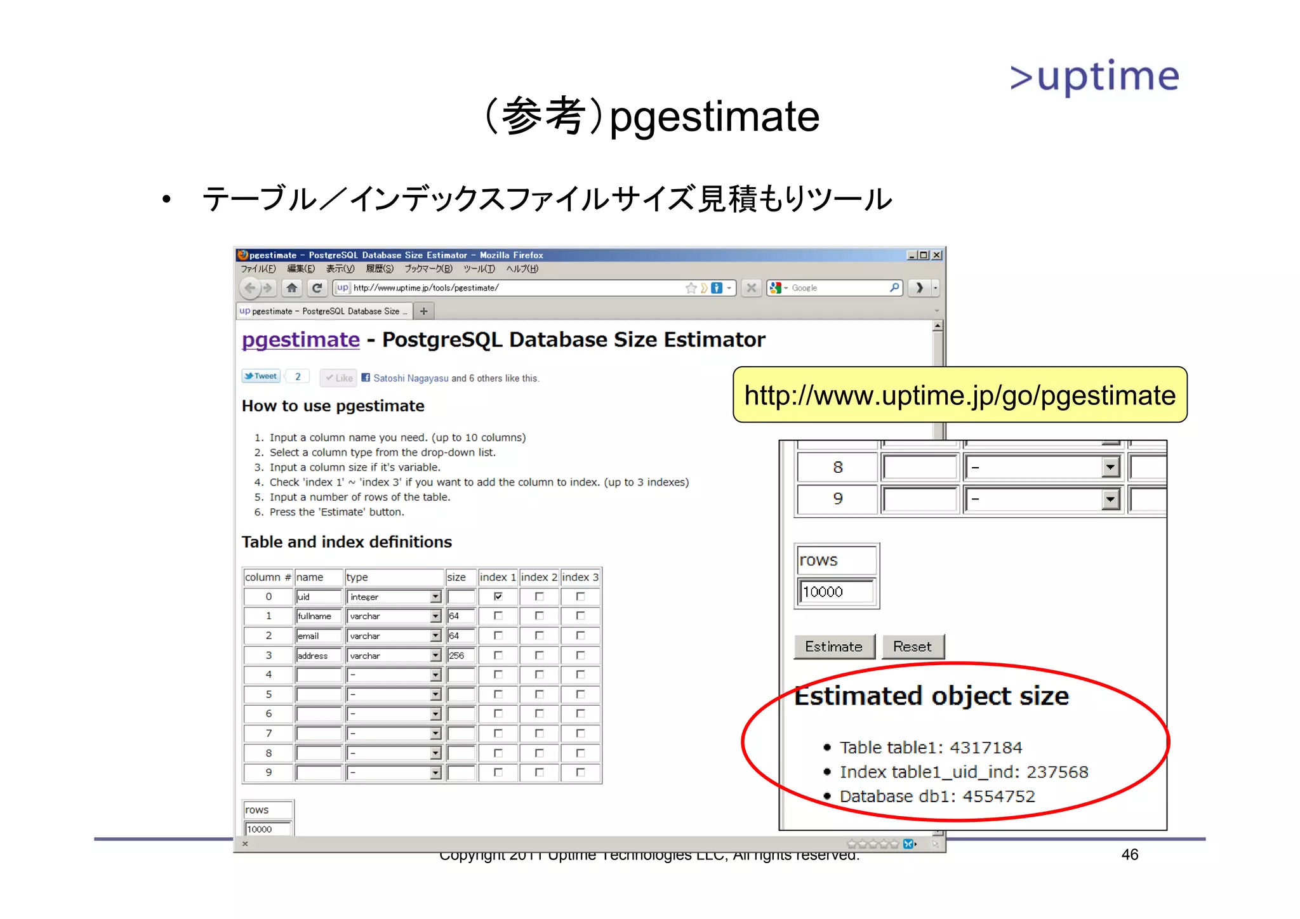Click the blue status bar addon icon
The height and width of the screenshot is (919, 1300).
coord(909,844)
